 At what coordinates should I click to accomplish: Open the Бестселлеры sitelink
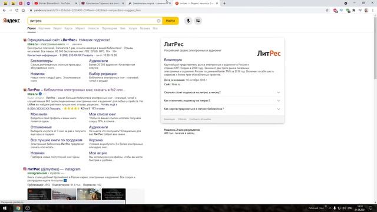(41, 61)
